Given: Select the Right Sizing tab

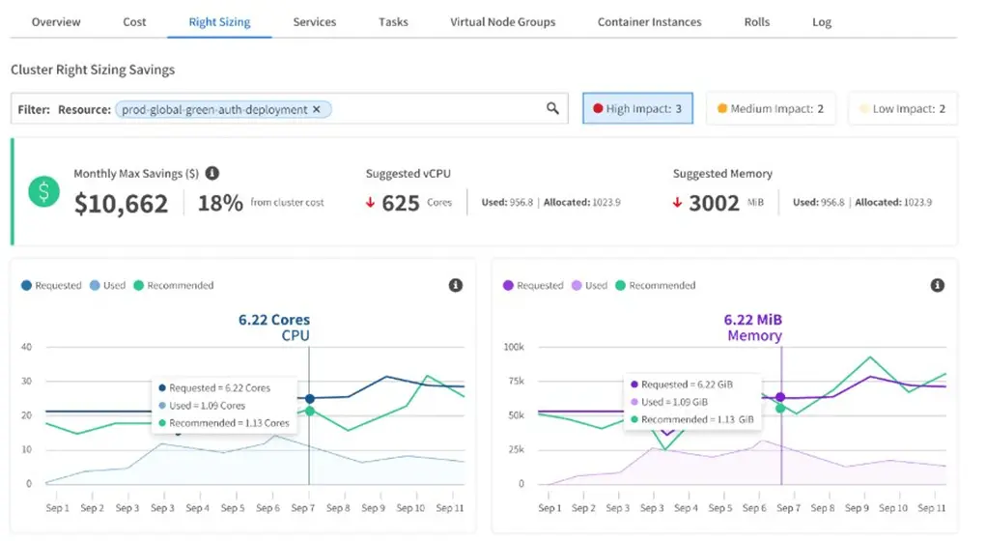Looking at the screenshot, I should pyautogui.click(x=219, y=22).
